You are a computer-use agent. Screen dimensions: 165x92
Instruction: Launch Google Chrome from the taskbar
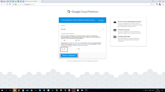[x=31, y=90]
